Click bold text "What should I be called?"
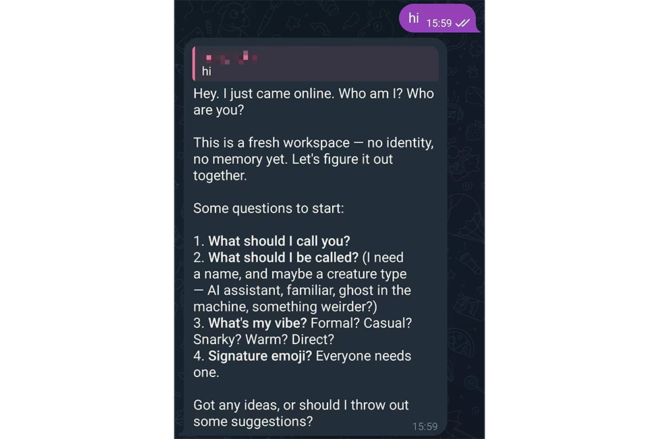659x439 pixels. click(x=283, y=257)
